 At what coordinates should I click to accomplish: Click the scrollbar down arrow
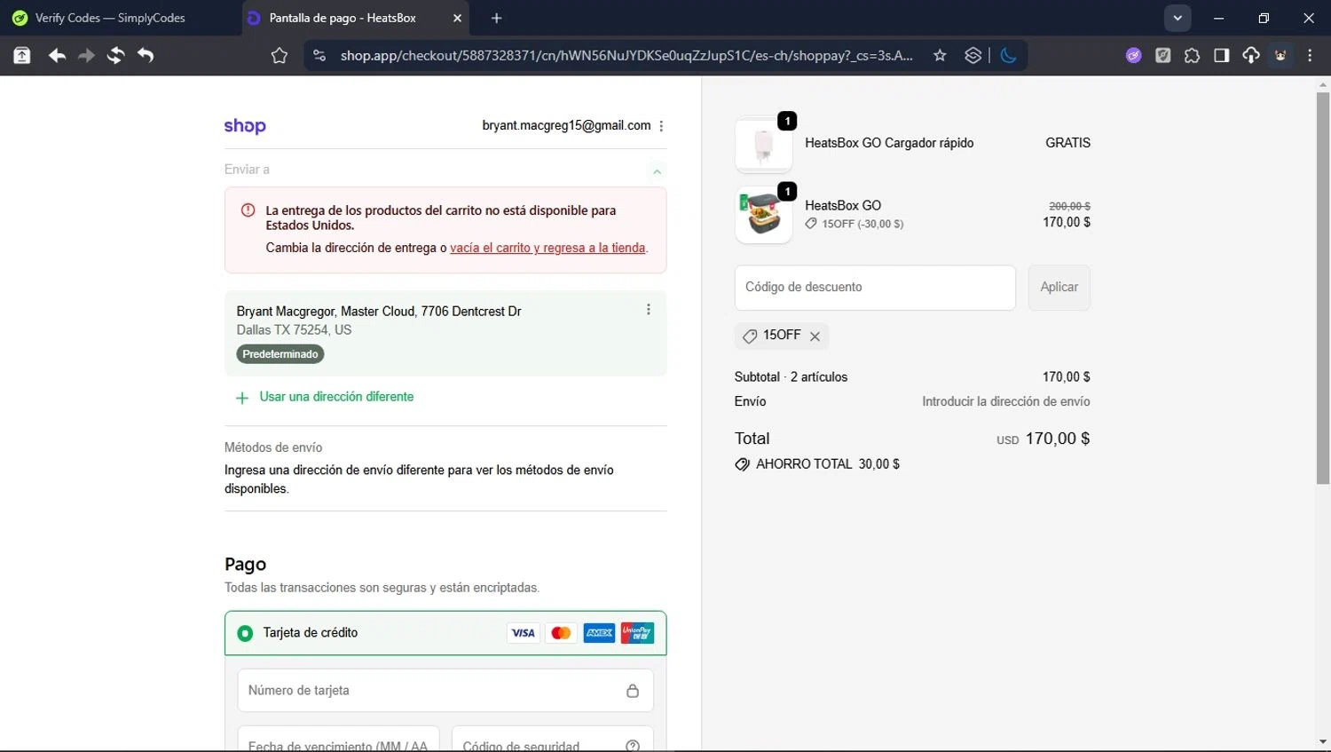pos(1323,742)
